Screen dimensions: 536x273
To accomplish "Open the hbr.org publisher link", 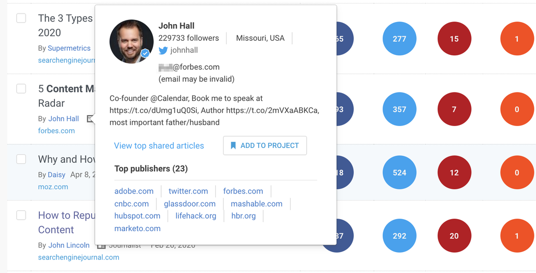I will [243, 216].
